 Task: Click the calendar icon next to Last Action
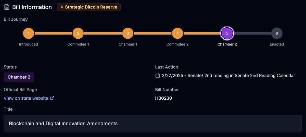[x=158, y=75]
